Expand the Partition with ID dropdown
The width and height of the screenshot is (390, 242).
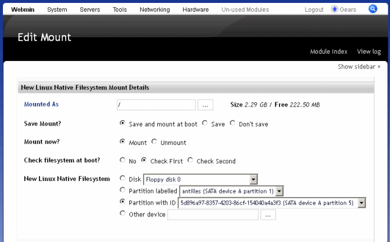[x=362, y=203]
